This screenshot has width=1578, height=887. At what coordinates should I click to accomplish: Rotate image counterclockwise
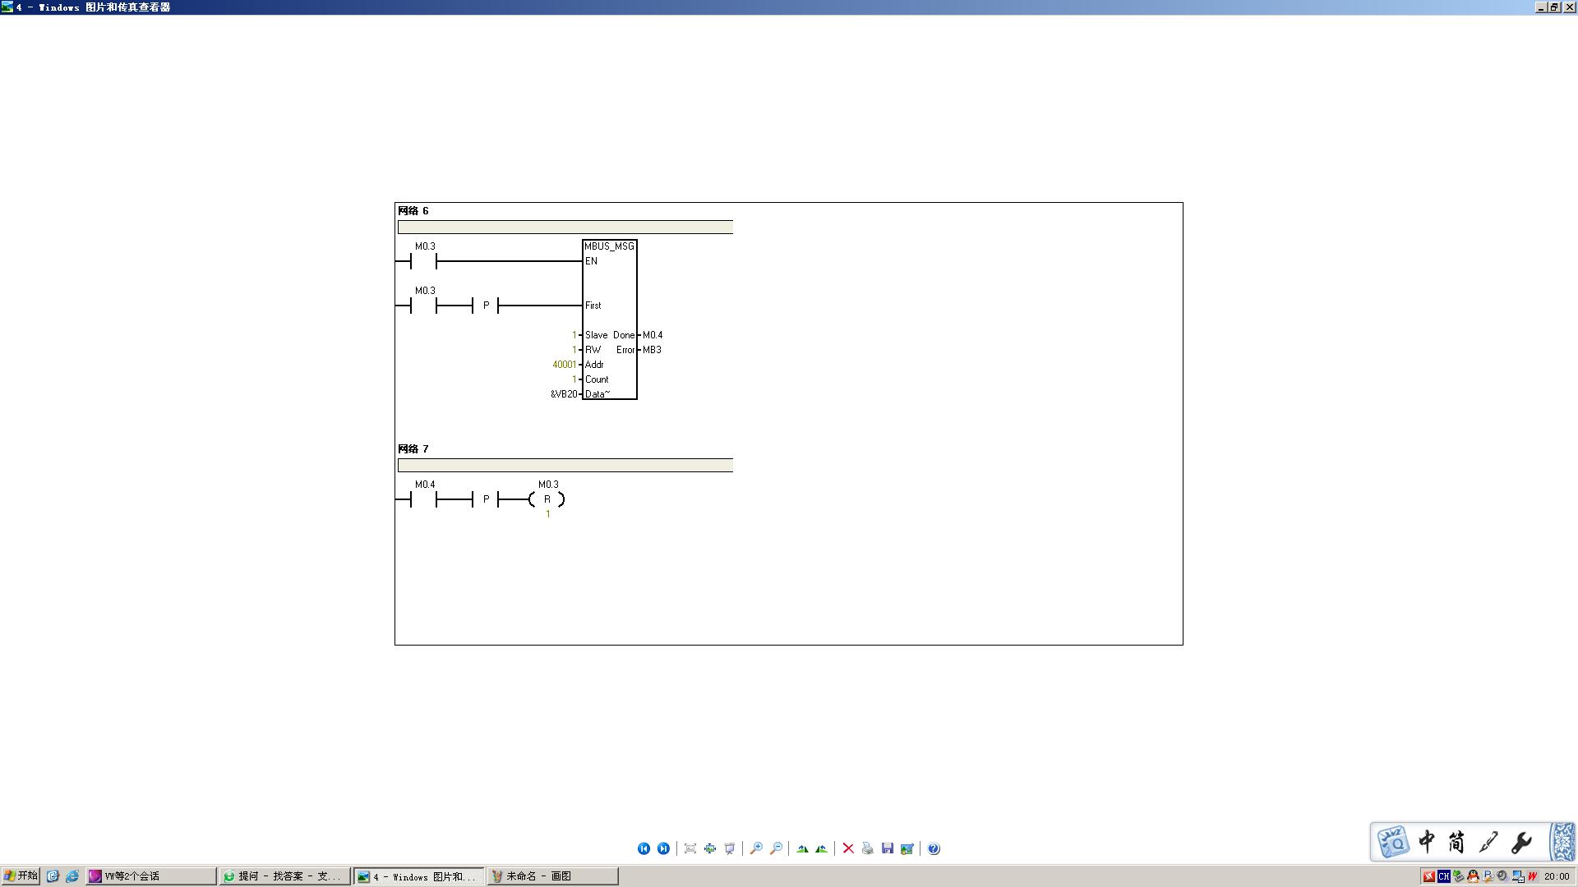pyautogui.click(x=822, y=848)
